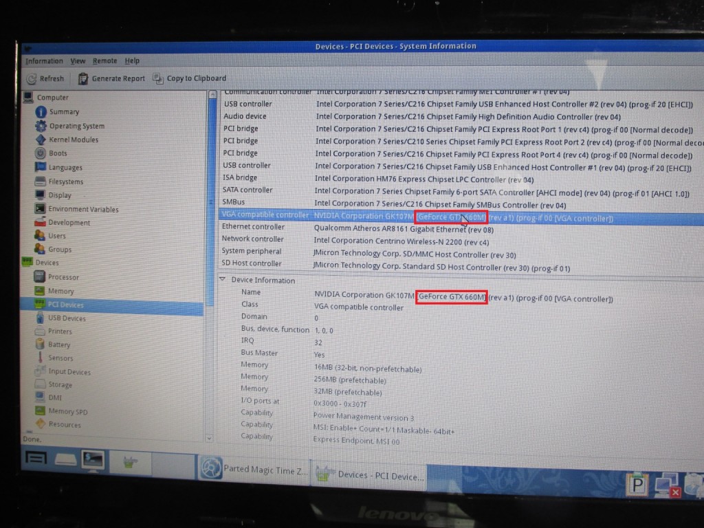Click the 'Done.' status bar text
This screenshot has height=528, width=704.
[x=32, y=439]
